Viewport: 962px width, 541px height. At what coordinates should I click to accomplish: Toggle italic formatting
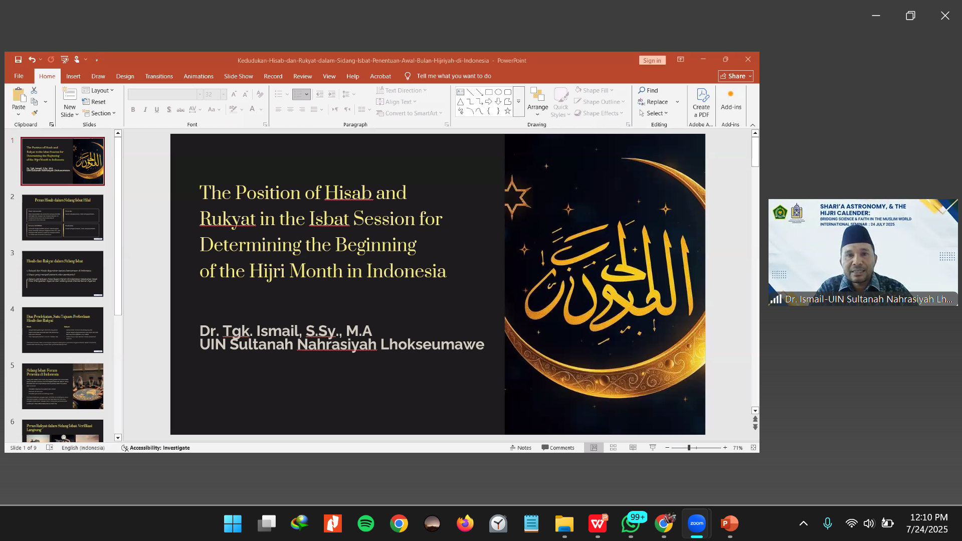[145, 109]
